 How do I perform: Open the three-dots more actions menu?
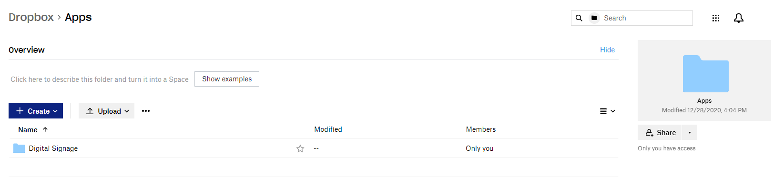pyautogui.click(x=146, y=111)
